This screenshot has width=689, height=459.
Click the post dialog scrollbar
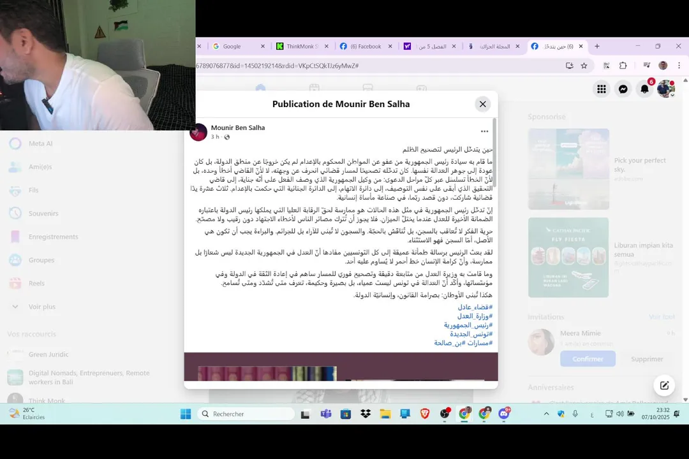(x=494, y=154)
